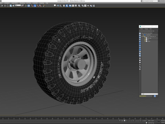Toggle the Snaps Toggle icon
The width and height of the screenshot is (165, 124).
32,6
